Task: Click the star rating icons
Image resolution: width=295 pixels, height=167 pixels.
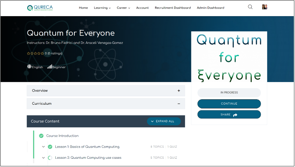Action: pos(35,53)
